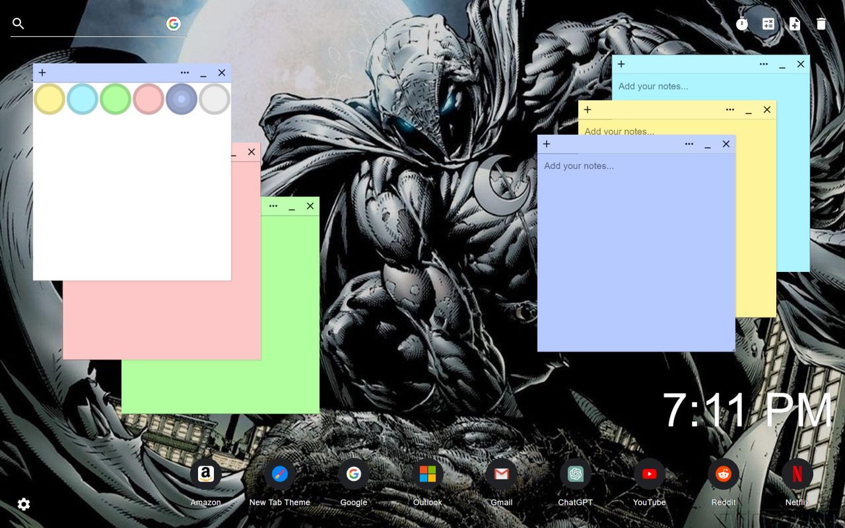Screen dimensions: 845x528
Task: Close the yellow sticky note
Action: [x=767, y=110]
